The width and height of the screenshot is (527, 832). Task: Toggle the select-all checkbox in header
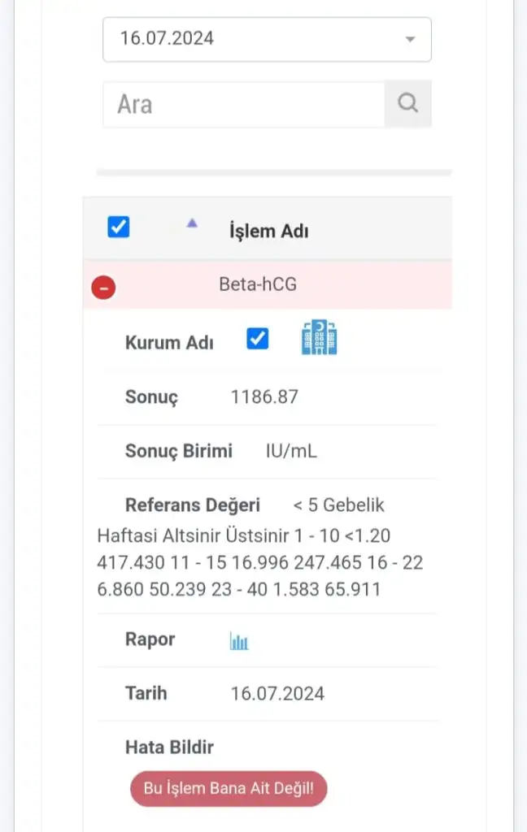[x=119, y=227]
